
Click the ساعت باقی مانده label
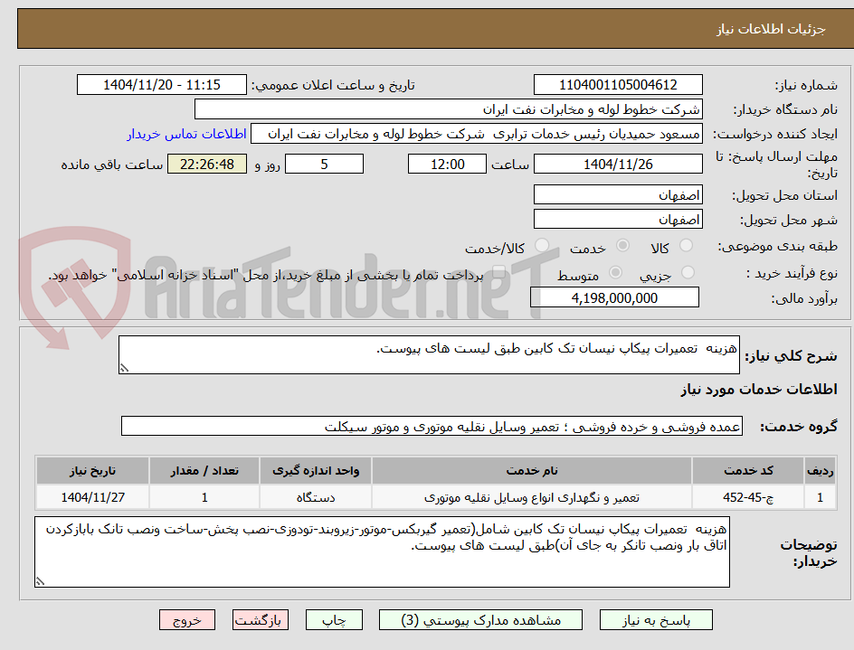111,165
